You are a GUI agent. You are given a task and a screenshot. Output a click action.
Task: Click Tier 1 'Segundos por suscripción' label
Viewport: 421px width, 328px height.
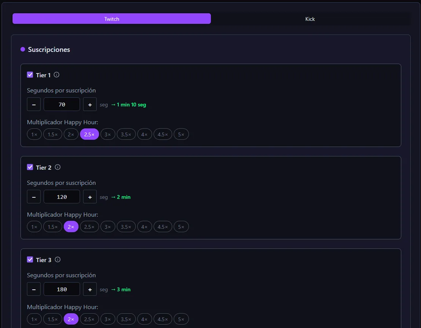click(x=61, y=91)
